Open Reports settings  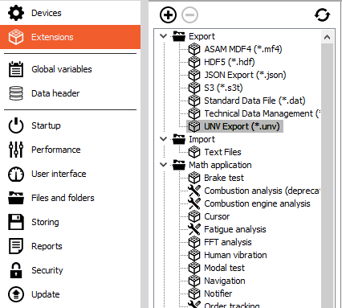pos(70,246)
